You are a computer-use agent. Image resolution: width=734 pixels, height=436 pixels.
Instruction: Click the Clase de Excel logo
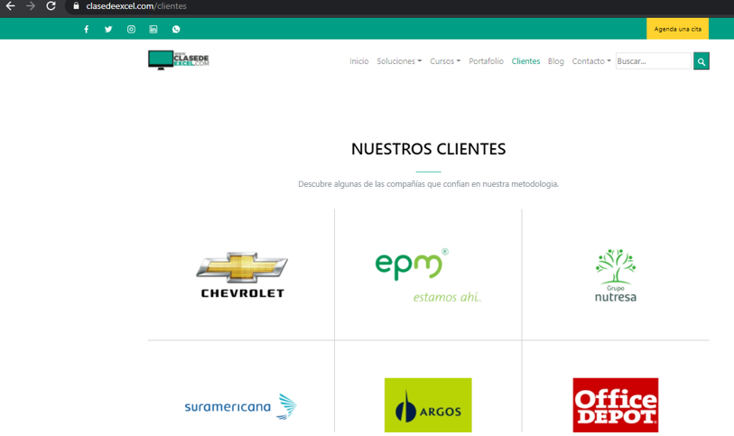[179, 60]
